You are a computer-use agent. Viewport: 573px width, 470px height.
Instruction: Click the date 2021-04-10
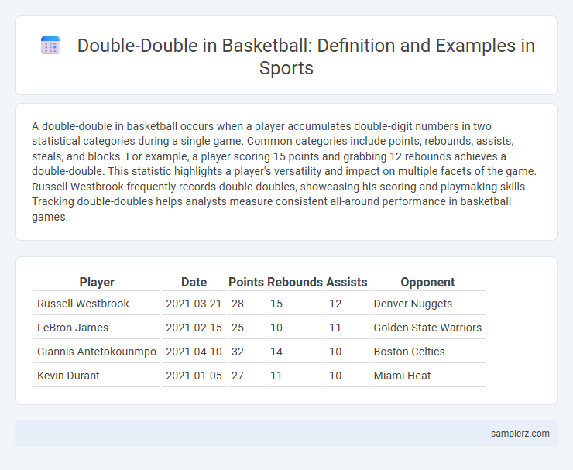point(194,352)
